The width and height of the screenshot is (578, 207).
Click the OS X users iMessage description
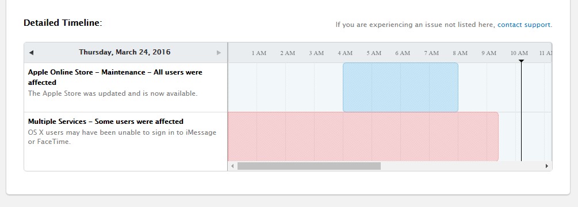point(122,137)
